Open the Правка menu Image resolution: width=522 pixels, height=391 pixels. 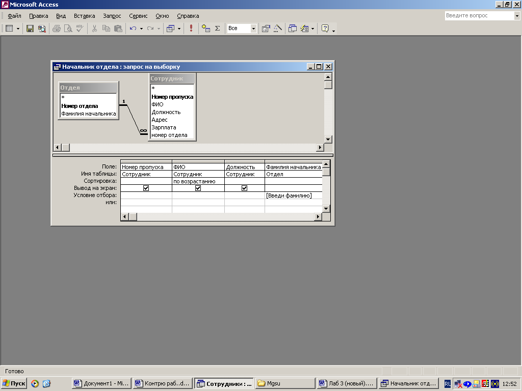pyautogui.click(x=39, y=16)
